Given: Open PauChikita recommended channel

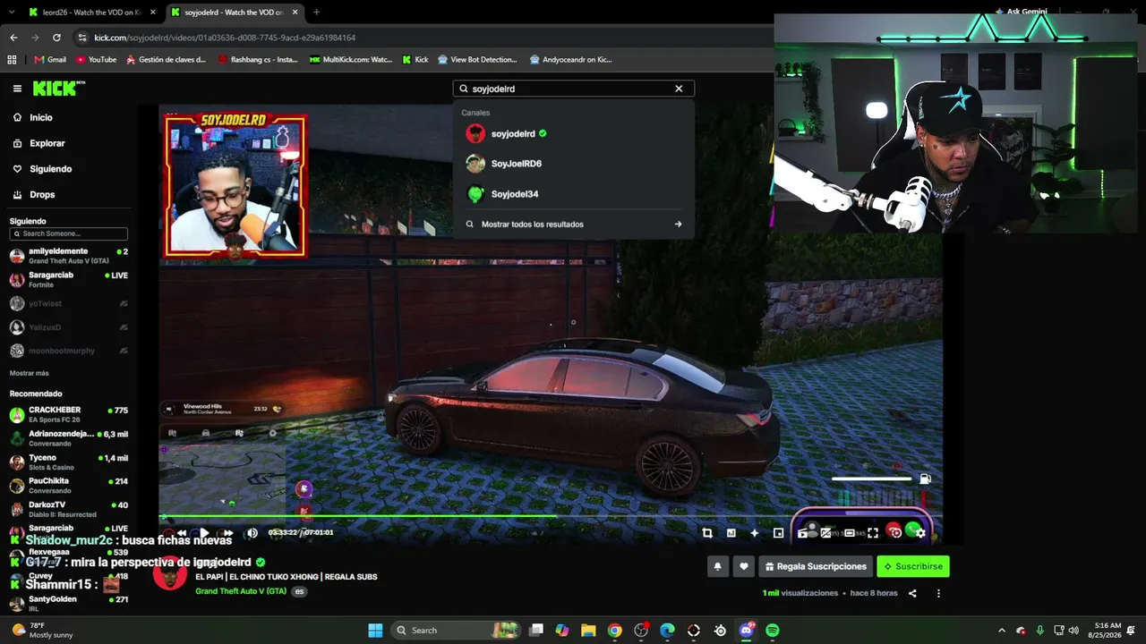Looking at the screenshot, I should coord(69,486).
